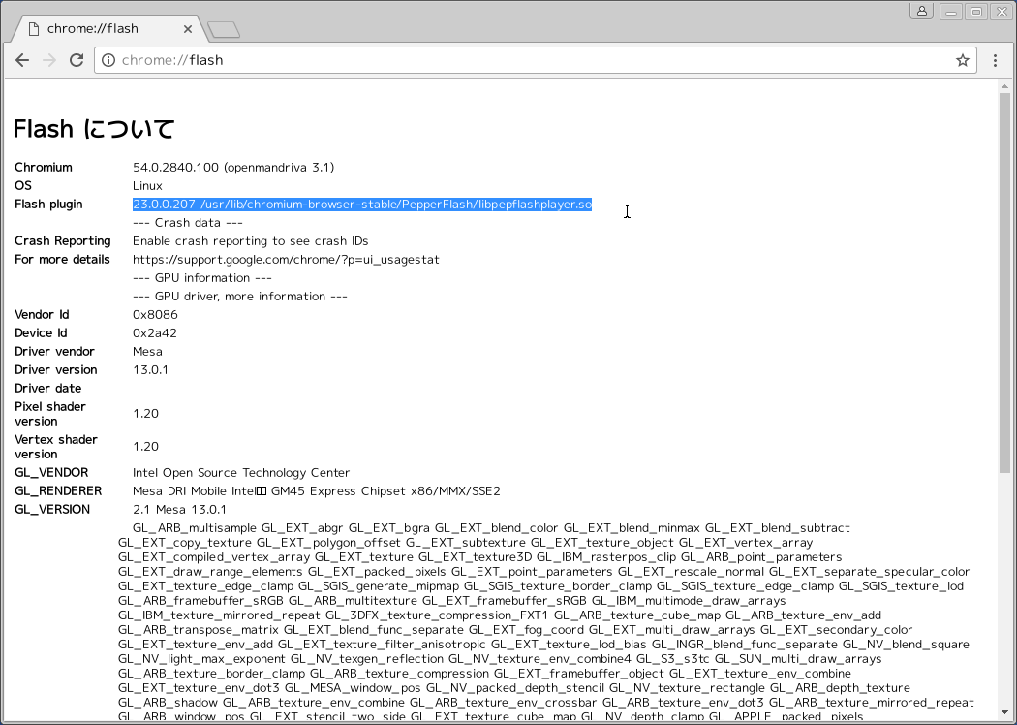Click the GL_VERSION value '2.1 Mesa 13.0.1'
The width and height of the screenshot is (1017, 725).
click(x=179, y=510)
